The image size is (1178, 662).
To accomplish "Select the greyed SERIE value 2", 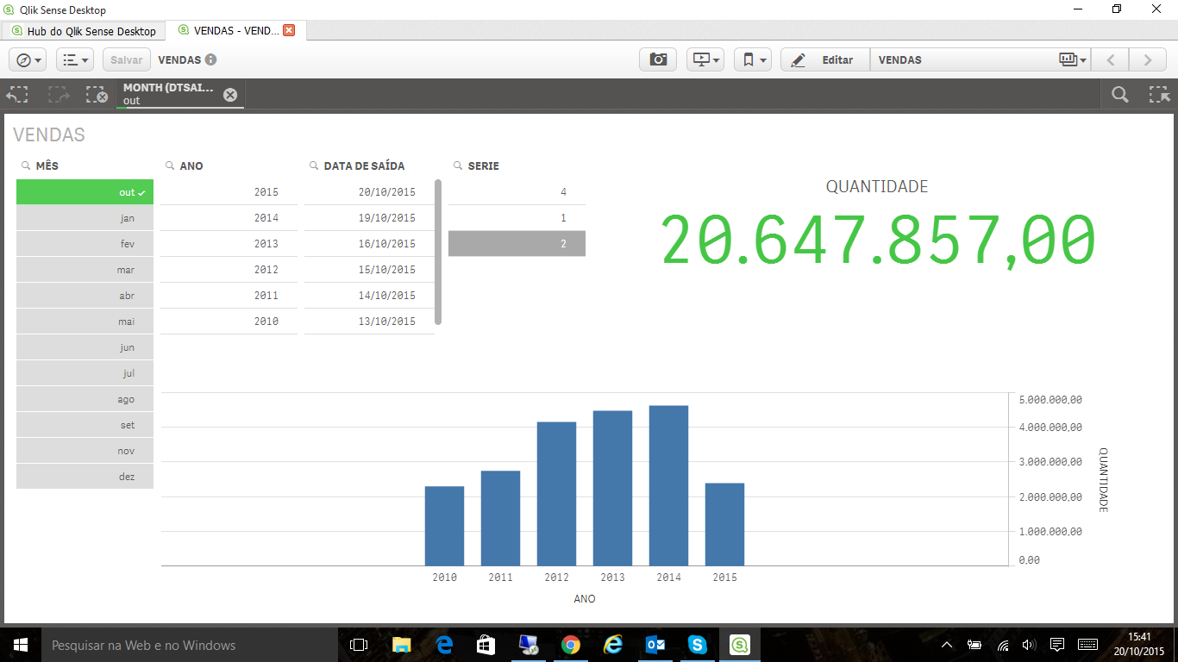I will [x=517, y=244].
